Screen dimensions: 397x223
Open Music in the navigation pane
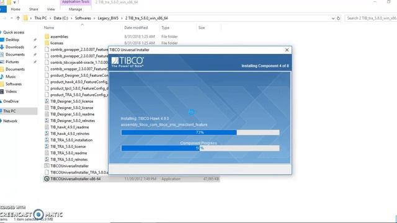pyautogui.click(x=11, y=77)
